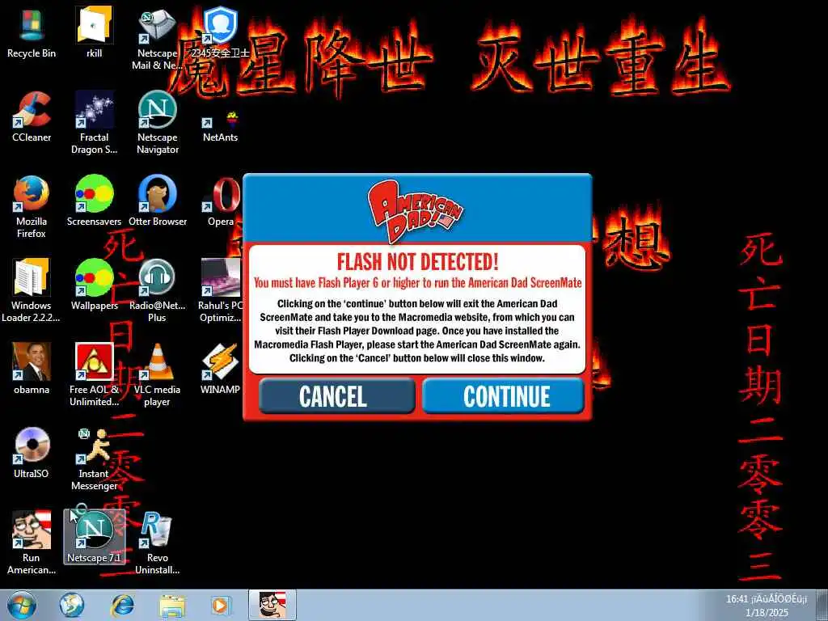Open Netscape Mail & Newsgroups shortcut
The width and height of the screenshot is (828, 621).
[157, 38]
